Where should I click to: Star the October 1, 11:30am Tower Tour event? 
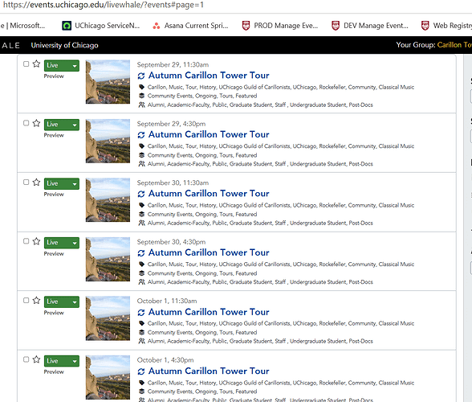tap(36, 300)
